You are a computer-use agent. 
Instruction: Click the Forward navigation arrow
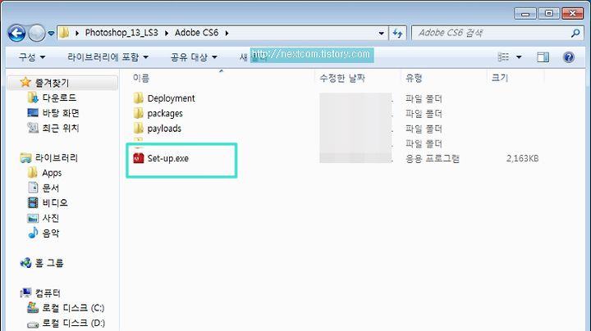(37, 33)
